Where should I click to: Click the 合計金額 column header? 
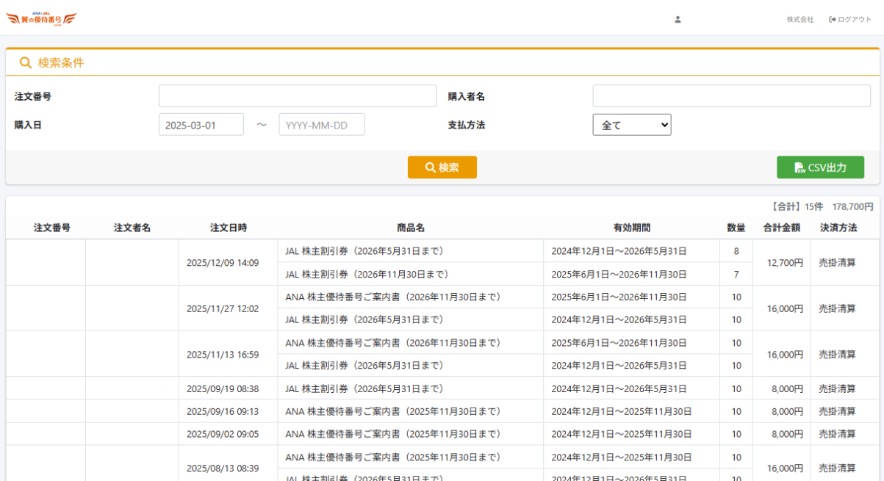(781, 228)
